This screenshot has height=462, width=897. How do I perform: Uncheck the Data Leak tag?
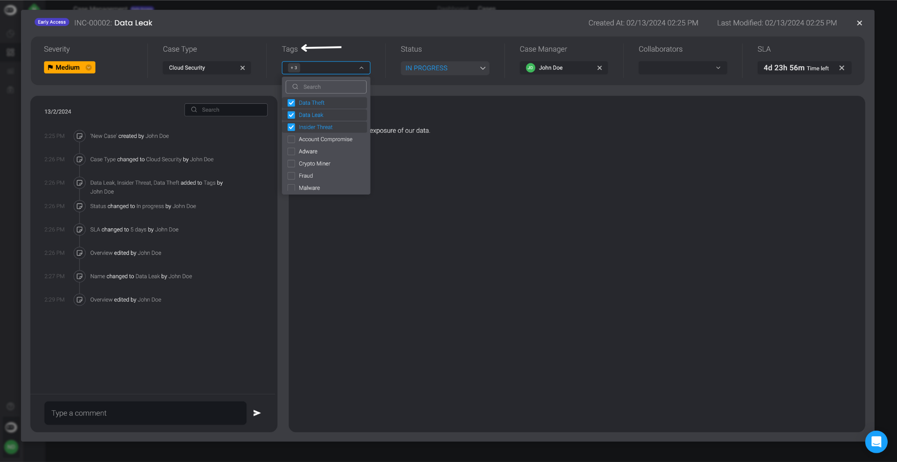coord(291,115)
